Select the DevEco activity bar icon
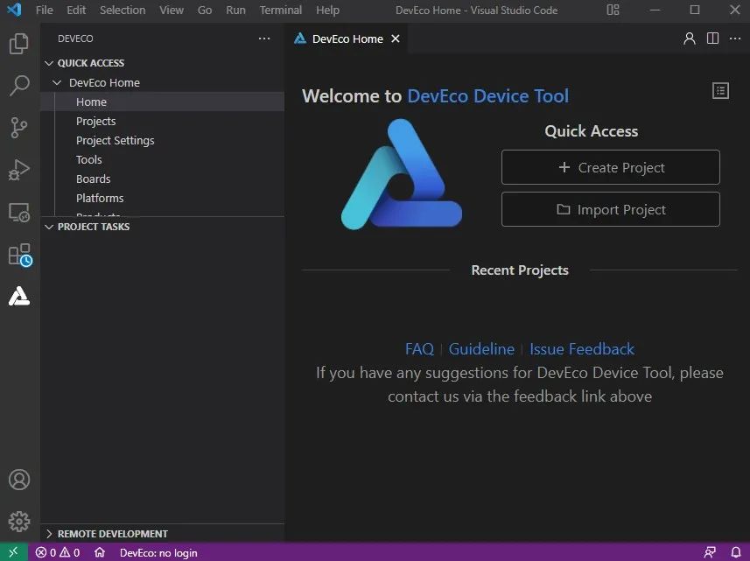This screenshot has width=750, height=561. 19,296
